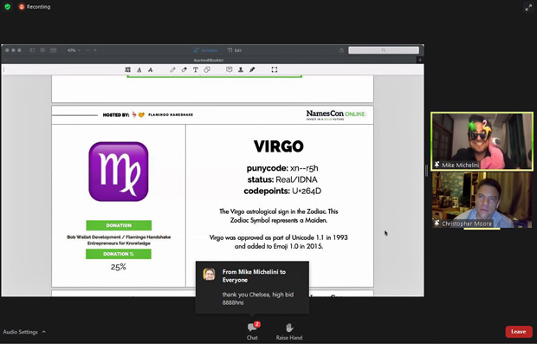537x344 pixels.
Task: Choose the text box tool
Action: click(195, 69)
